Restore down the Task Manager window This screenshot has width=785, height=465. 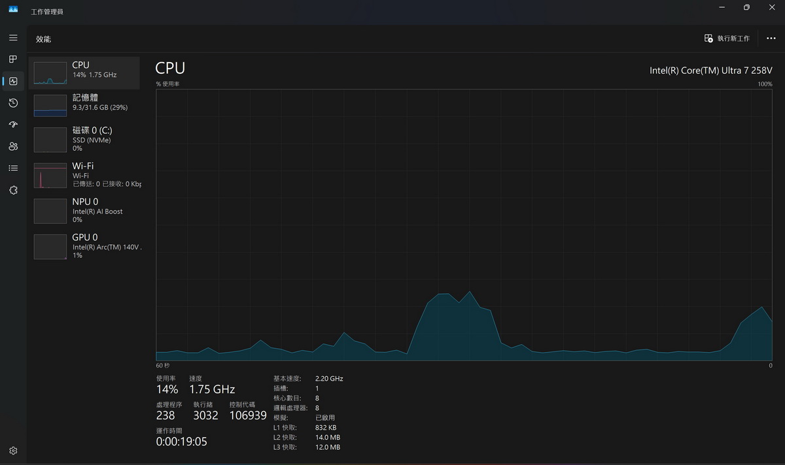click(x=746, y=7)
